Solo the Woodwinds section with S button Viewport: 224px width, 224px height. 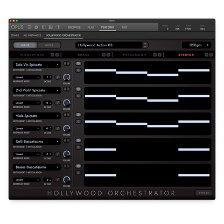pos(57,55)
